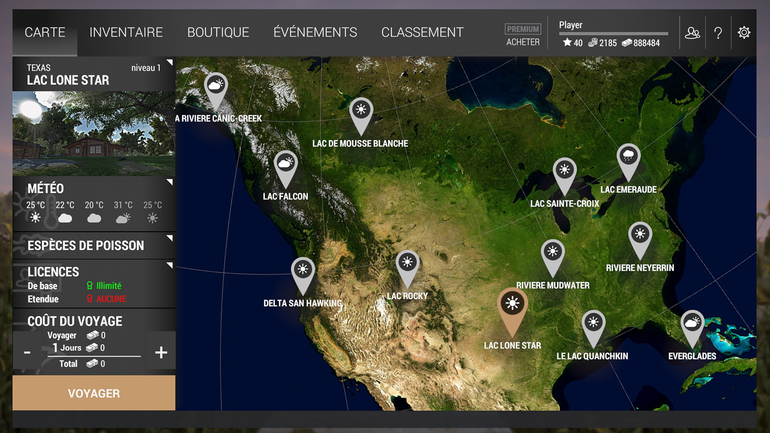Click the Voyager travel button
The image size is (770, 433).
point(94,393)
